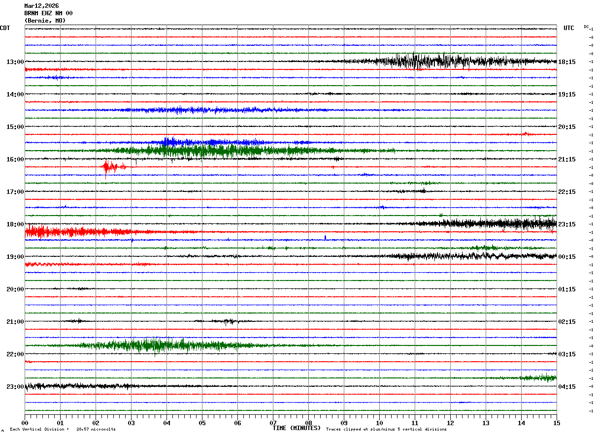Click minute tick label 03 on time axis

coord(131,423)
